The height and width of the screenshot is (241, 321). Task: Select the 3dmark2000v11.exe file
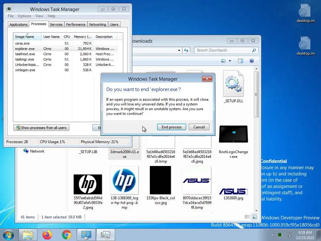pos(124,154)
